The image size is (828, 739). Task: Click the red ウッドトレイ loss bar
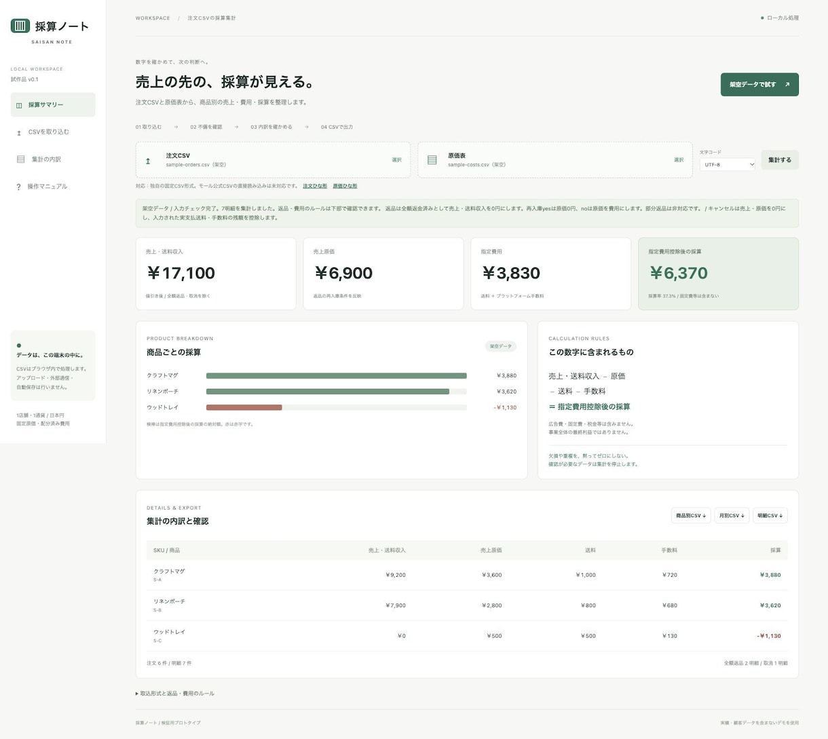[x=244, y=408]
